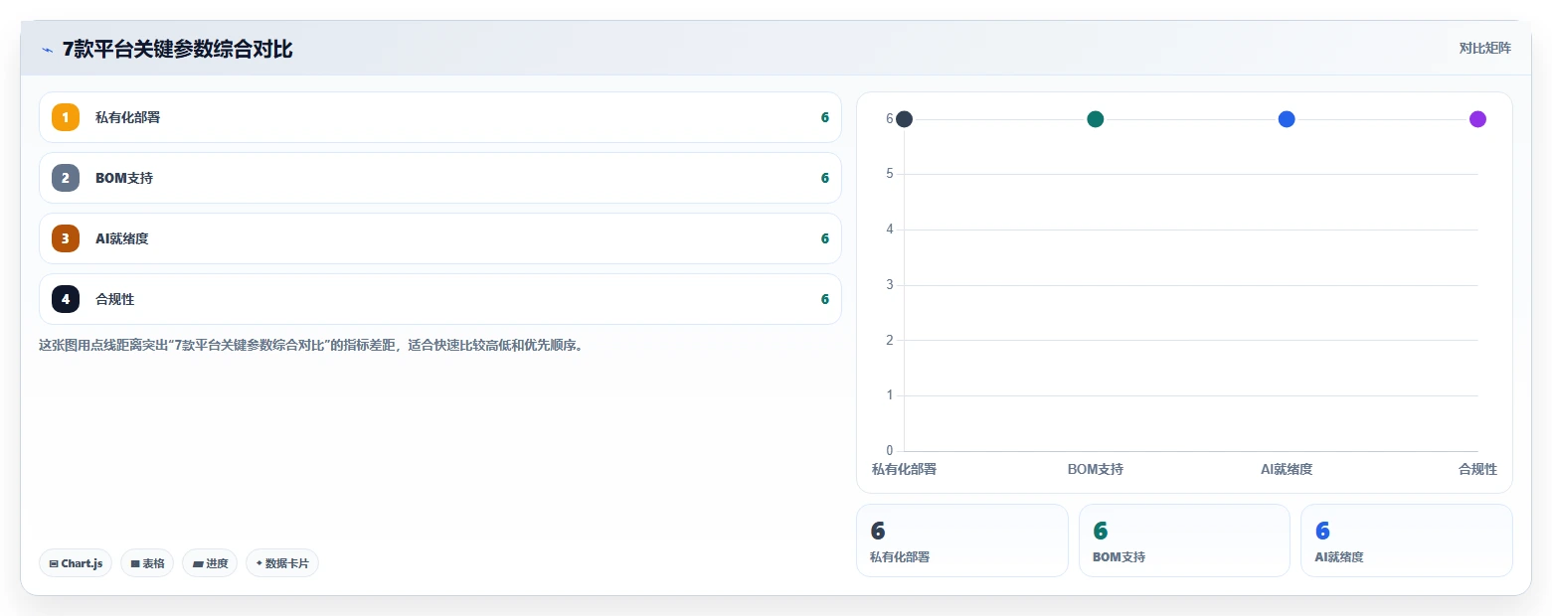Click the y-axis label 5
Screen dimensions: 1552x616
click(890, 174)
